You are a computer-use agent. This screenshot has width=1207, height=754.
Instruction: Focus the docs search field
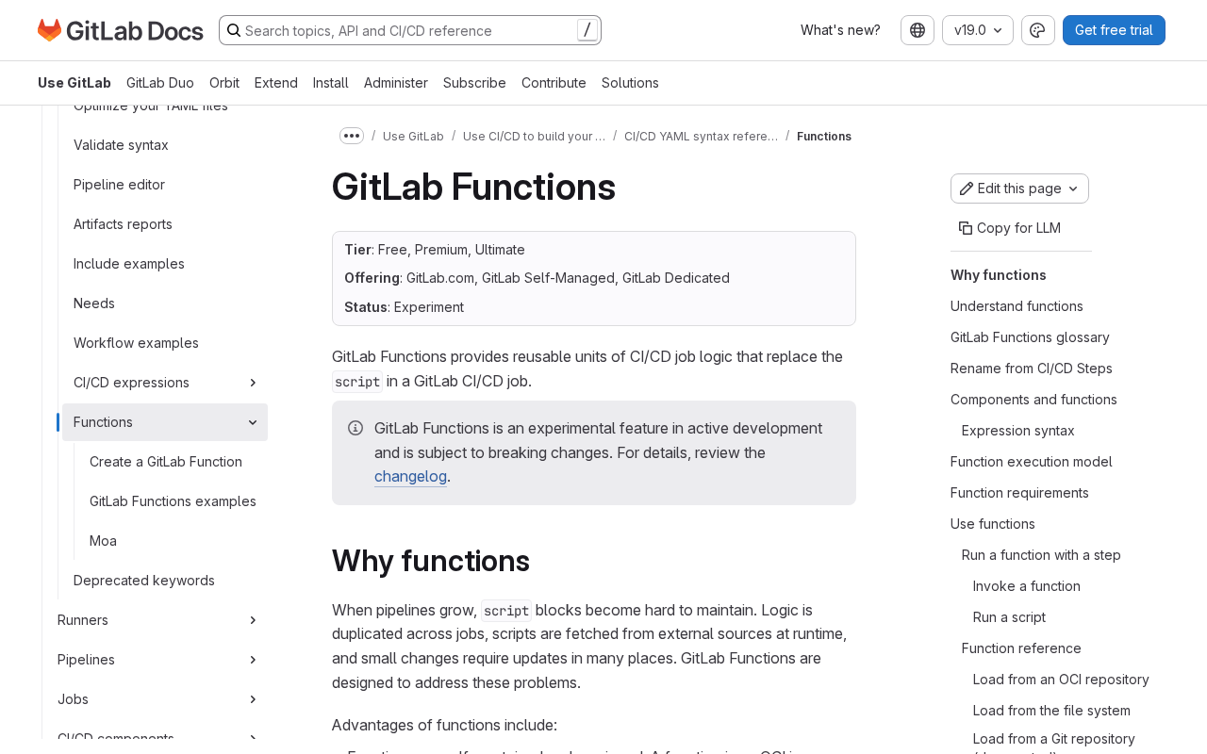click(x=410, y=30)
